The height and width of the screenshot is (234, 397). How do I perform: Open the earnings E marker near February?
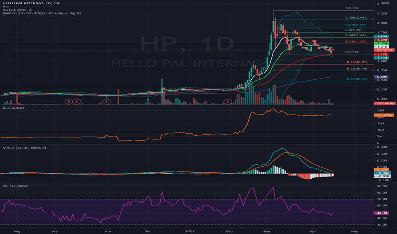[x=227, y=102]
